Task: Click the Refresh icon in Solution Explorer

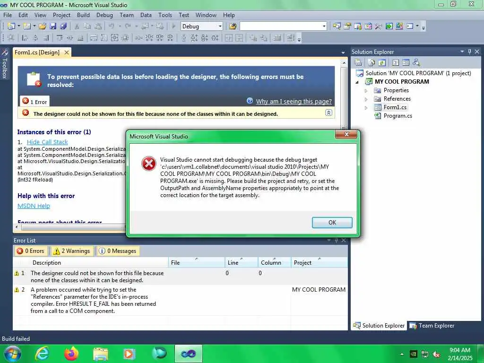Action: point(382,63)
